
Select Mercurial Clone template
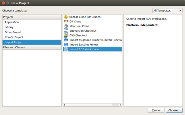point(92,26)
